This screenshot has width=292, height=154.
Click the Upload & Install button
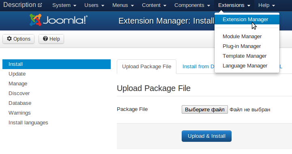tap(206, 136)
